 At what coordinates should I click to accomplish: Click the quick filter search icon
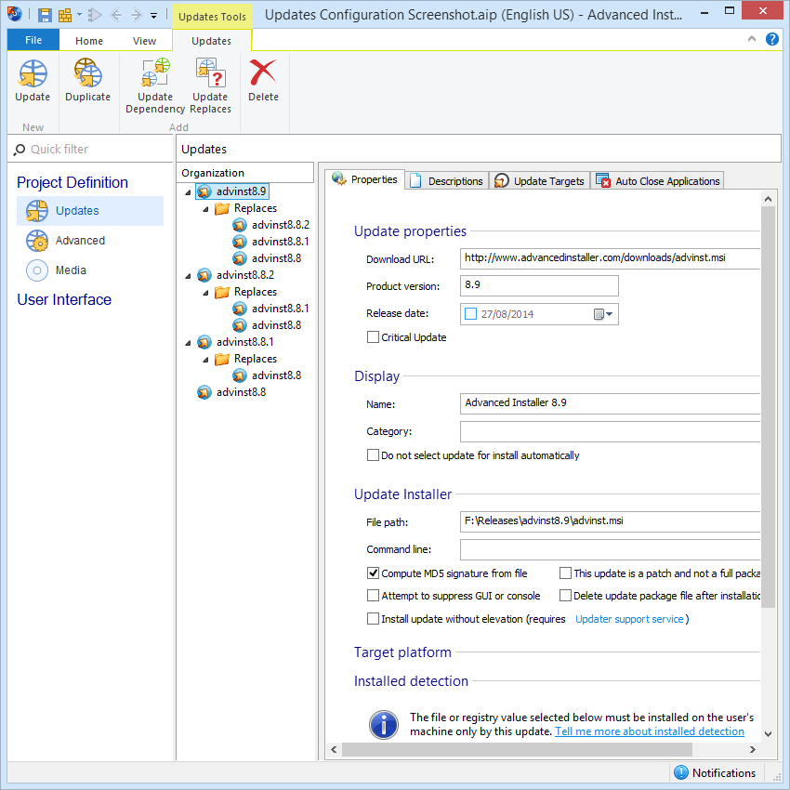(x=20, y=150)
